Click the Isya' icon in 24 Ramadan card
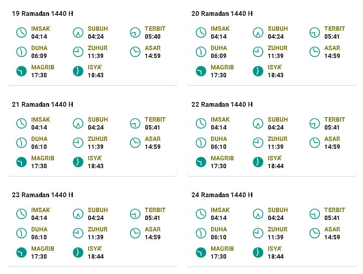Image resolution: width=363 pixels, height=274 pixels. click(x=258, y=252)
